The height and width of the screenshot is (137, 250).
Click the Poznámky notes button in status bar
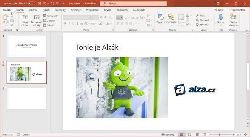coord(168,135)
